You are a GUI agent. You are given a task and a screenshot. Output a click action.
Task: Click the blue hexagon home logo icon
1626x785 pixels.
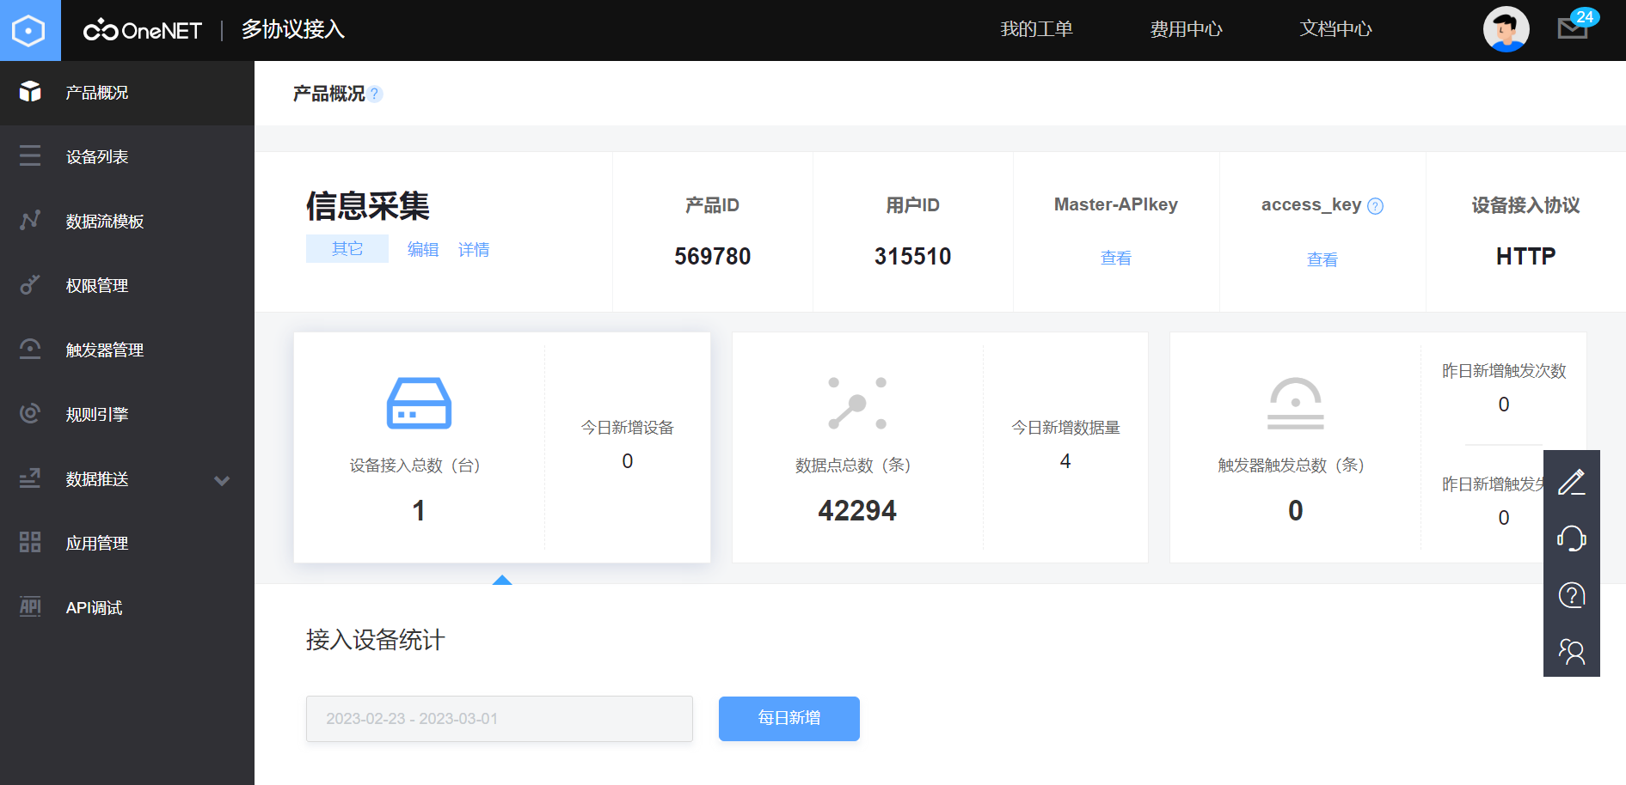[29, 30]
